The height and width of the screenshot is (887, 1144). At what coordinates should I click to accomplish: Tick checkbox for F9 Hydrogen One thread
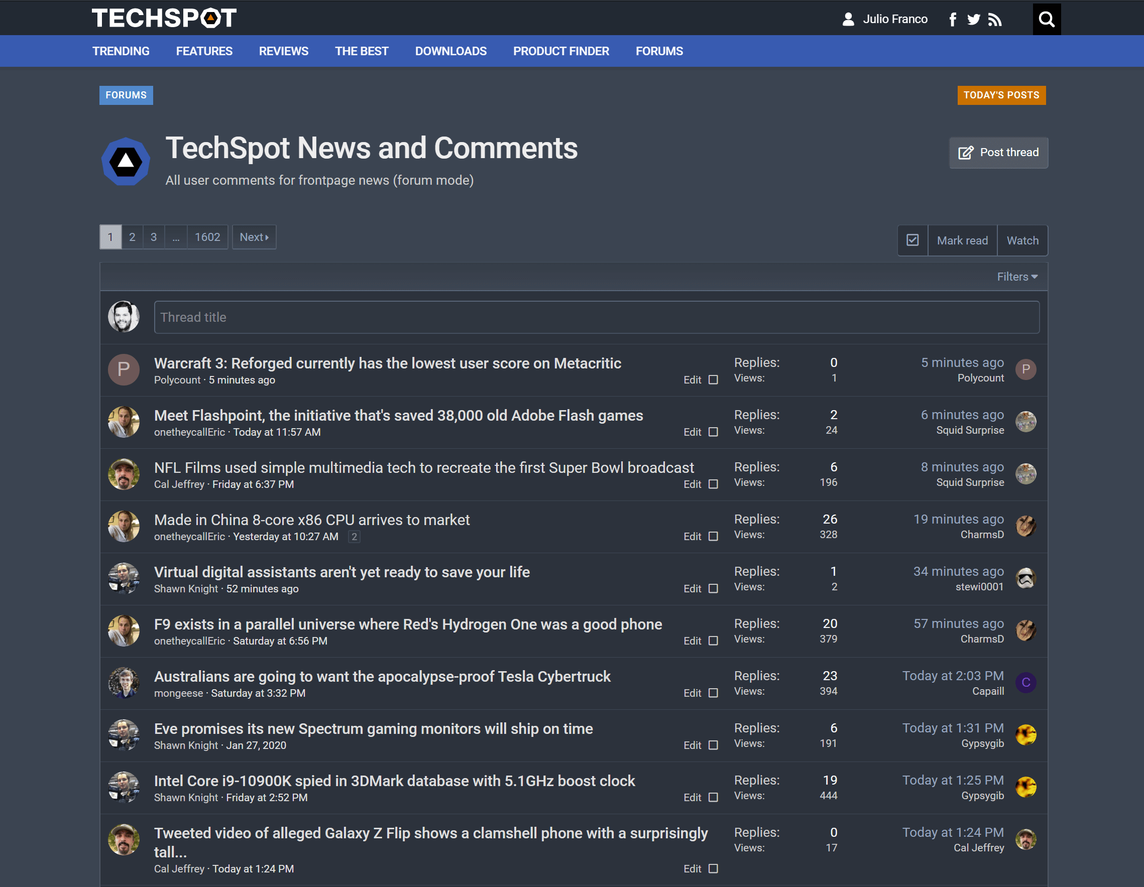[x=713, y=641]
